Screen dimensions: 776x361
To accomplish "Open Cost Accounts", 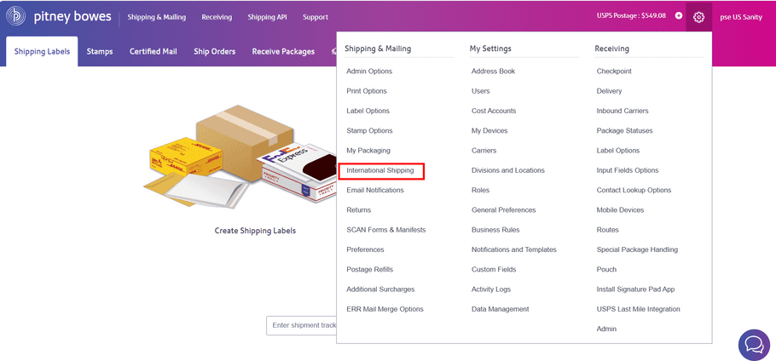I will tap(494, 111).
